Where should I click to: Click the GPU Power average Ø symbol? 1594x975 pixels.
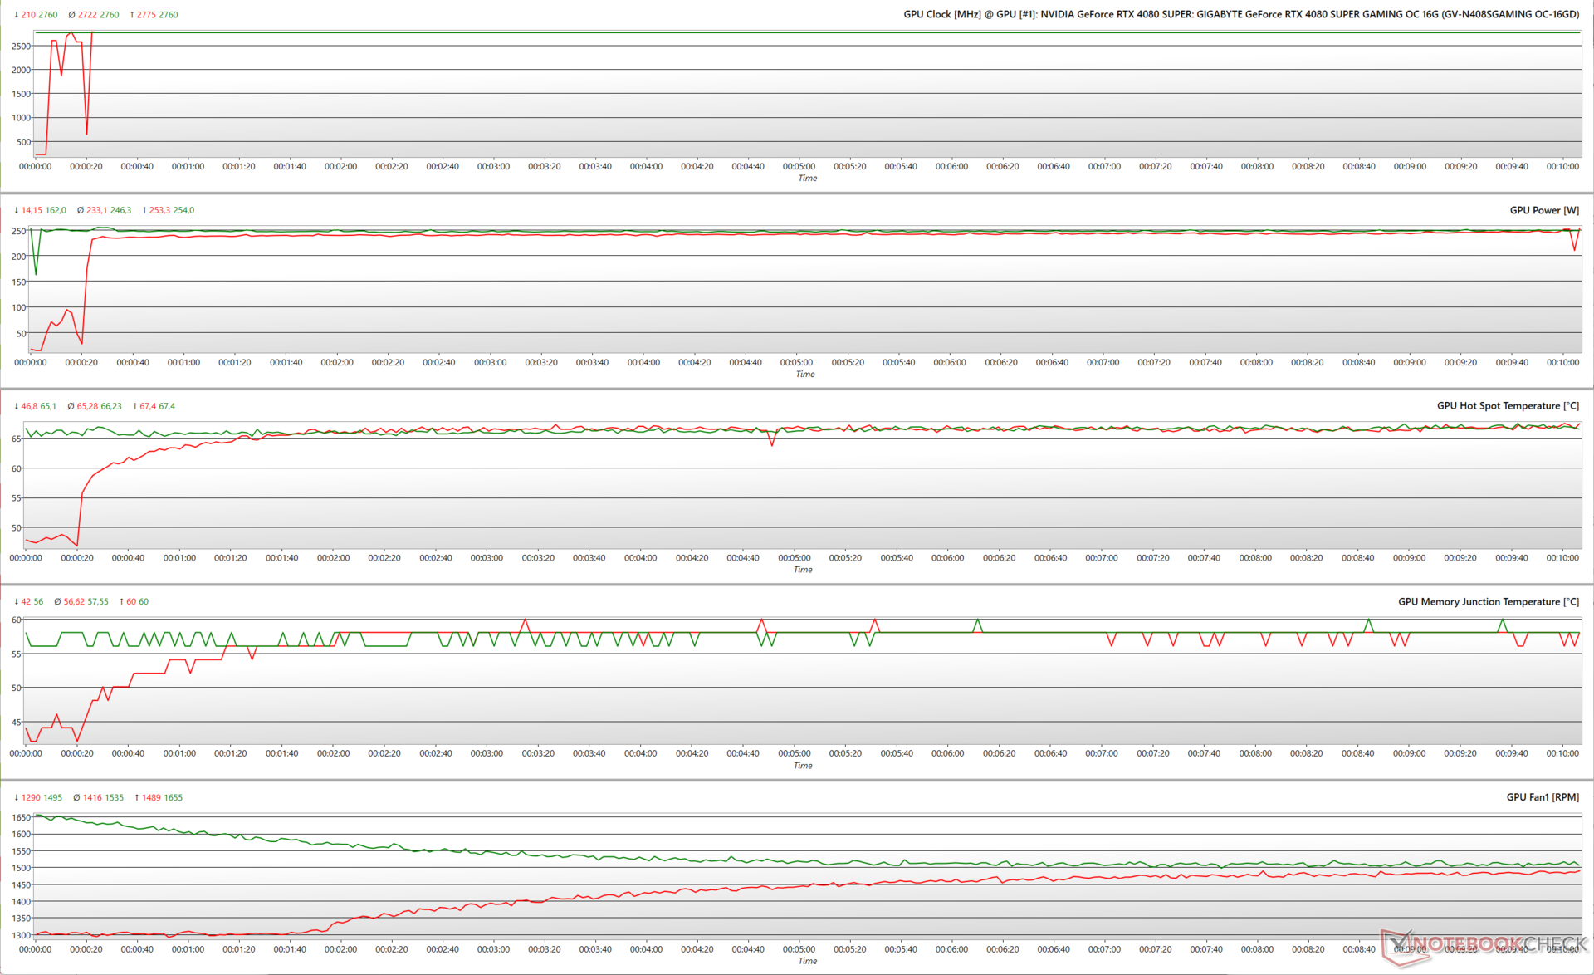click(x=81, y=210)
